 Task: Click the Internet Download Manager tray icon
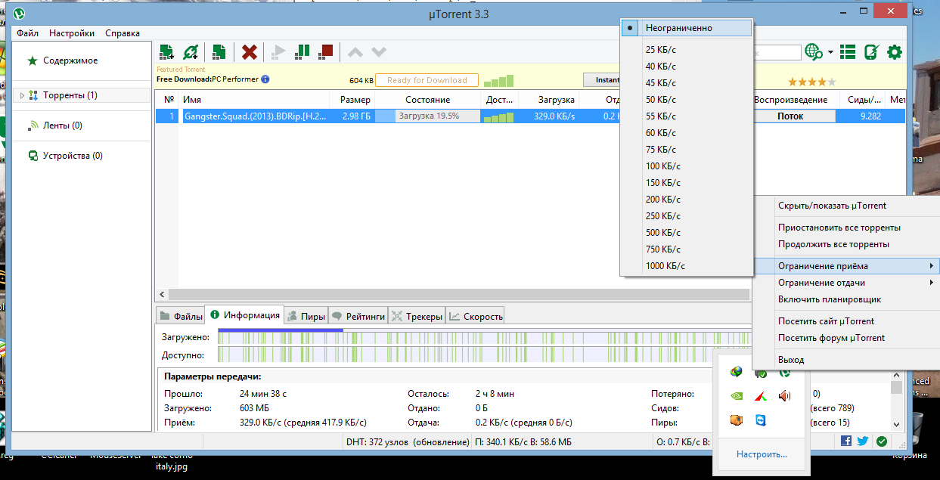click(736, 372)
